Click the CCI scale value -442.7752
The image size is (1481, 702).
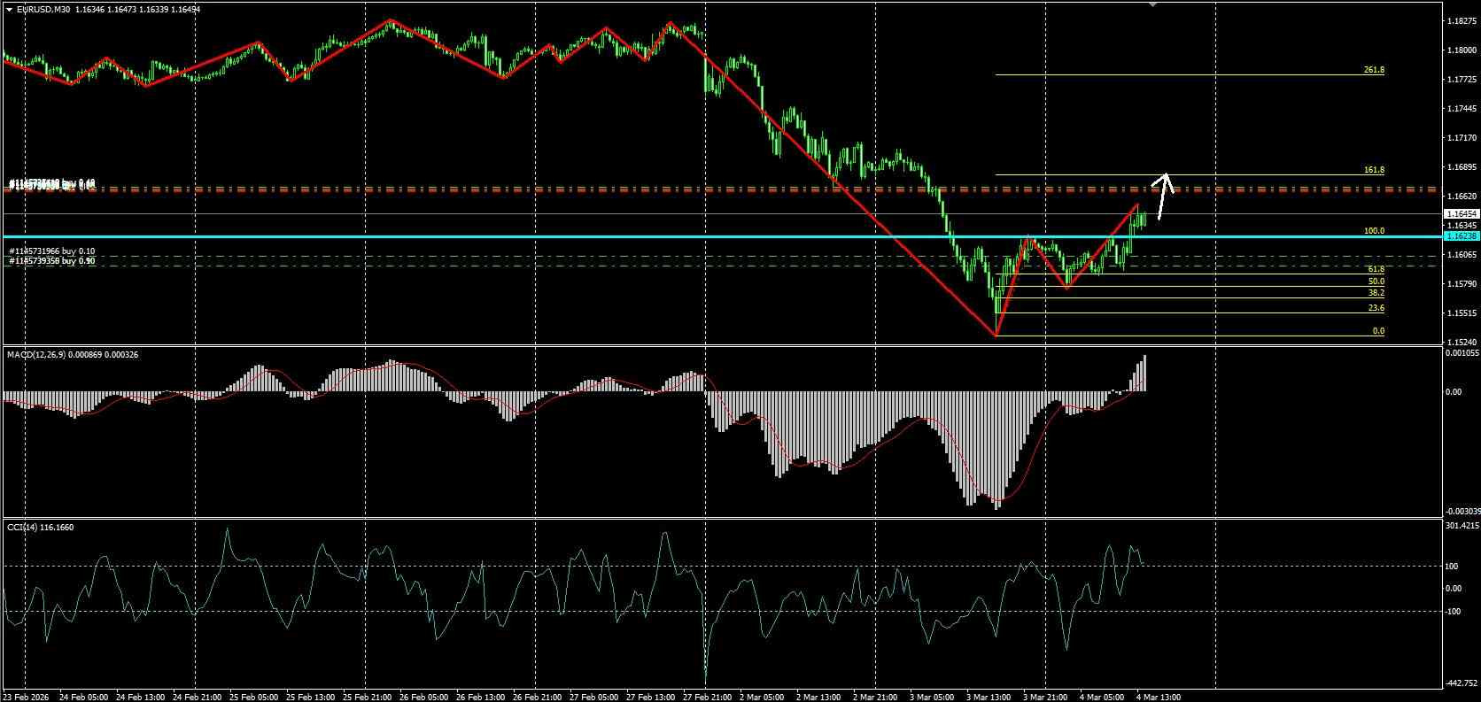point(1462,683)
